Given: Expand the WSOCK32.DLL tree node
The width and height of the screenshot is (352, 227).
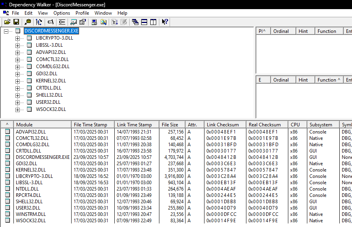Looking at the screenshot, I should [17, 109].
